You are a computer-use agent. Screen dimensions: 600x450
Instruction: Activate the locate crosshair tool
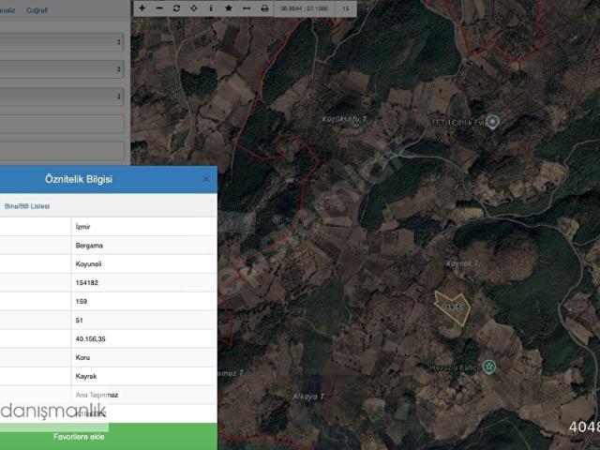pos(194,8)
